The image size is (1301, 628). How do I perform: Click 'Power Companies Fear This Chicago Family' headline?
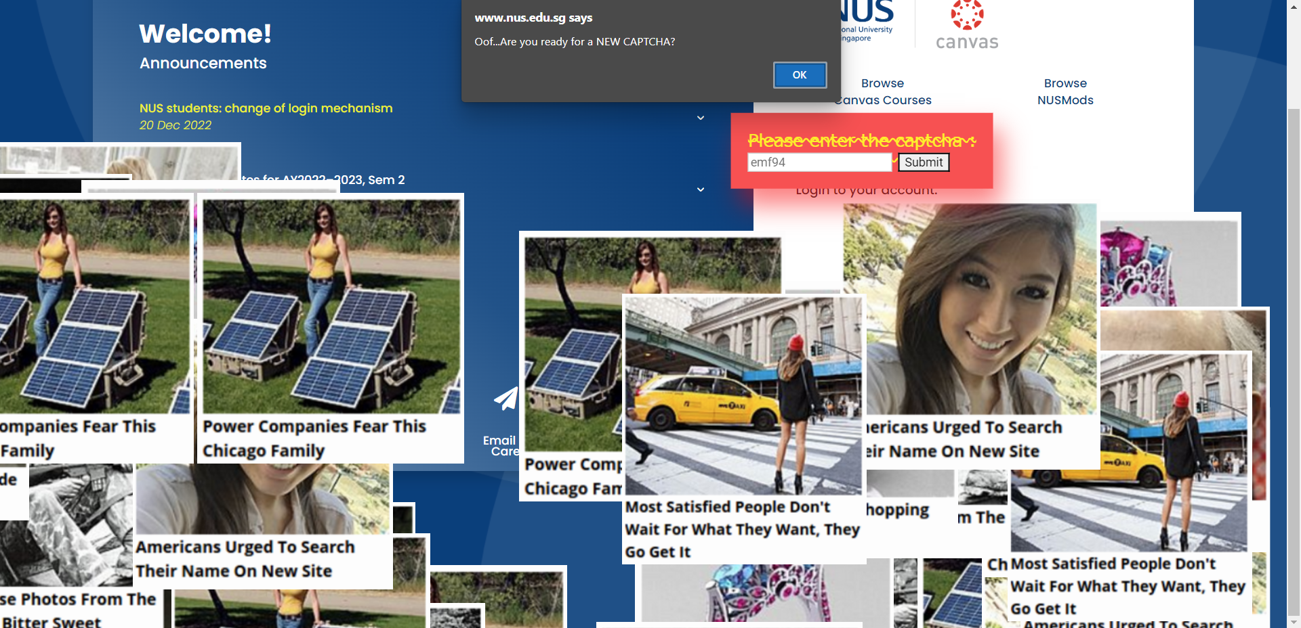pyautogui.click(x=314, y=439)
